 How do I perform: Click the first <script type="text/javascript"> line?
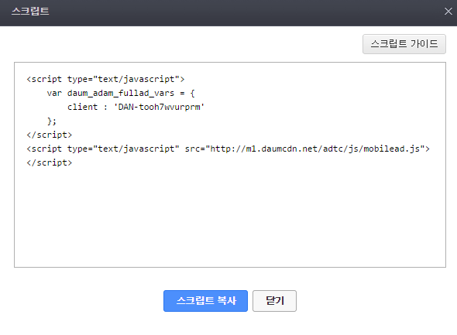point(105,79)
